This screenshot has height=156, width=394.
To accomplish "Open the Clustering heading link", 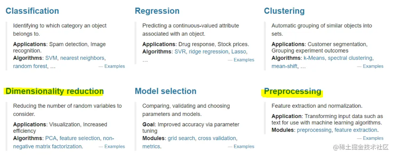I will (284, 11).
